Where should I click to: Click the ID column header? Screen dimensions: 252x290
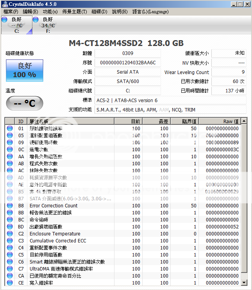click(21, 121)
